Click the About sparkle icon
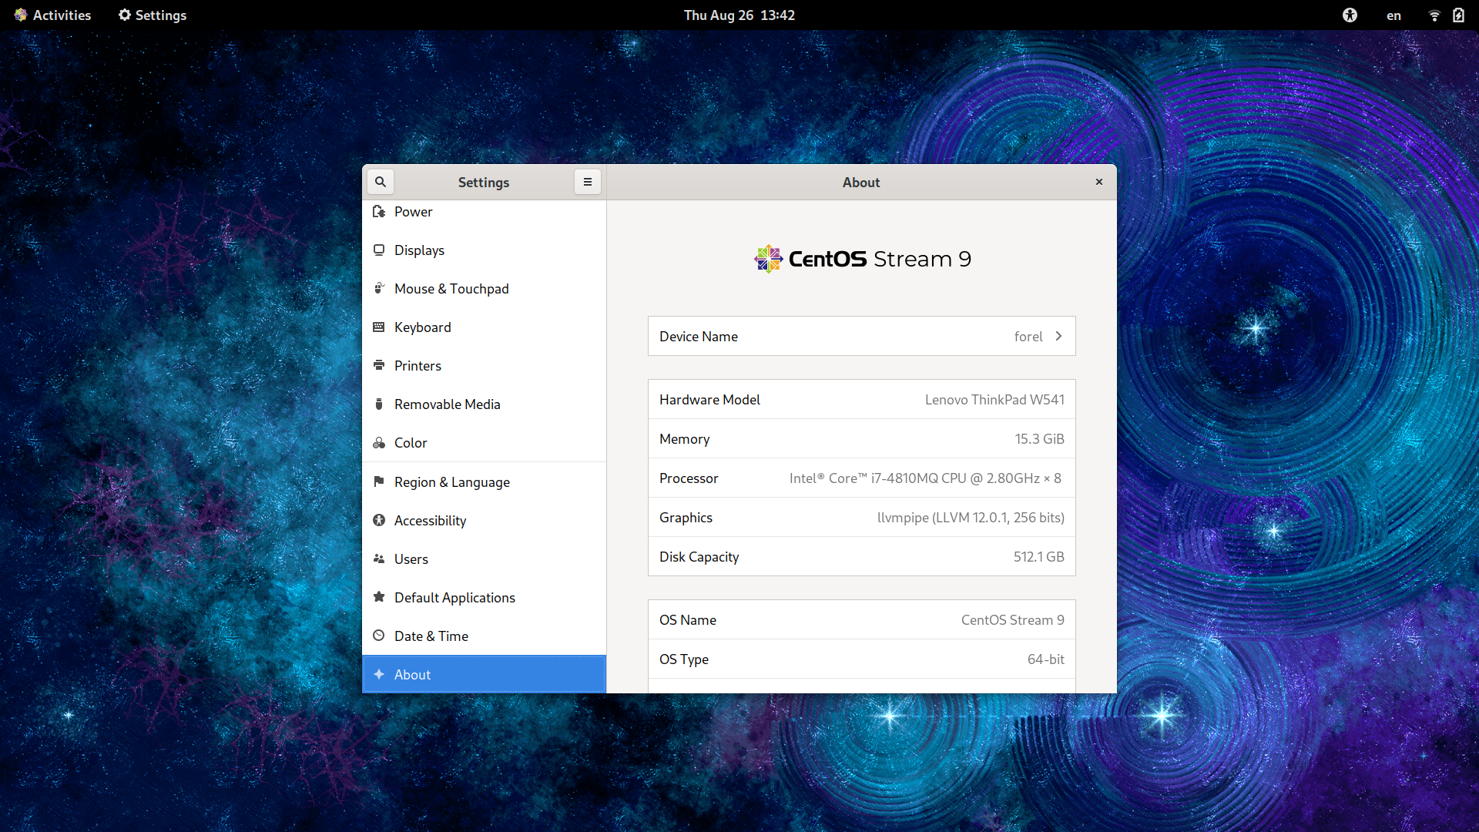This screenshot has width=1479, height=832. (x=379, y=675)
